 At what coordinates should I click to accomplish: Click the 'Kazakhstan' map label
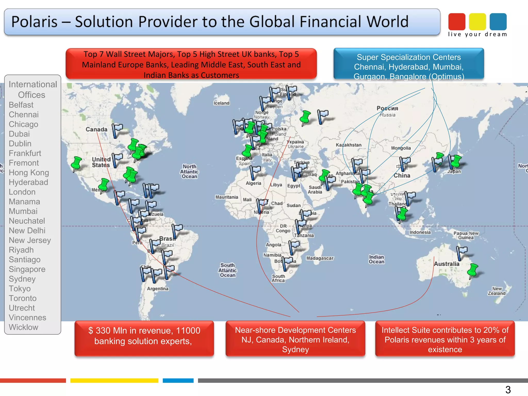point(349,145)
